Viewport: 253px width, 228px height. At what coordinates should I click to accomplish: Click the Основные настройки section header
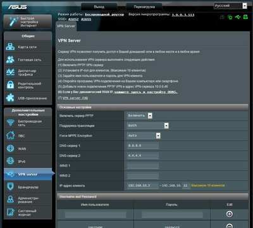(x=152, y=107)
